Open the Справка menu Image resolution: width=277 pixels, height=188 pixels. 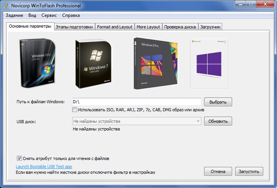(x=71, y=15)
